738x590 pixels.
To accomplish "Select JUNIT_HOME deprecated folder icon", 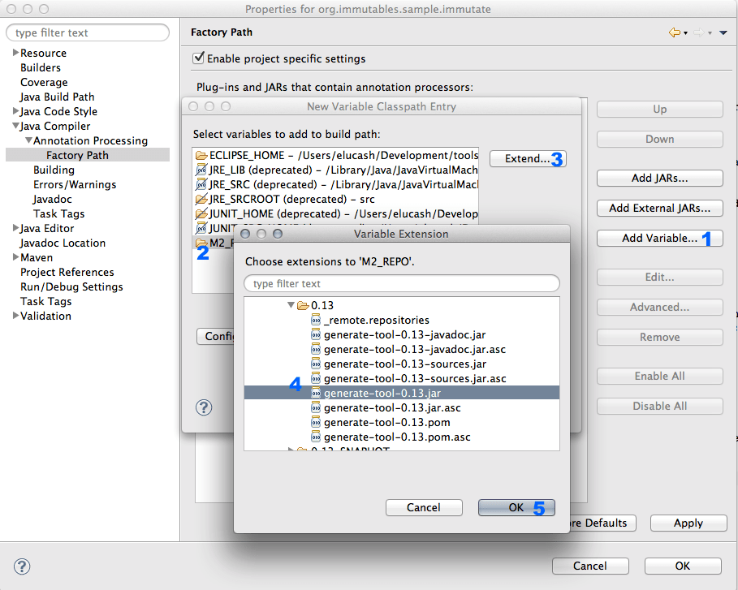I will [x=201, y=213].
